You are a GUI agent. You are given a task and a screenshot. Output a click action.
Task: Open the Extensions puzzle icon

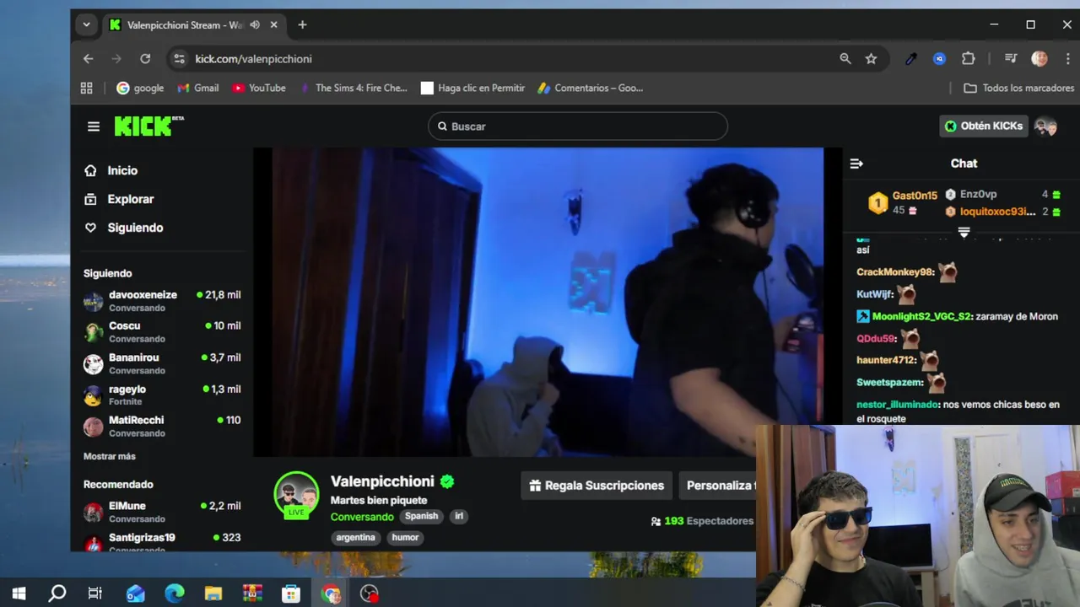pyautogui.click(x=969, y=59)
